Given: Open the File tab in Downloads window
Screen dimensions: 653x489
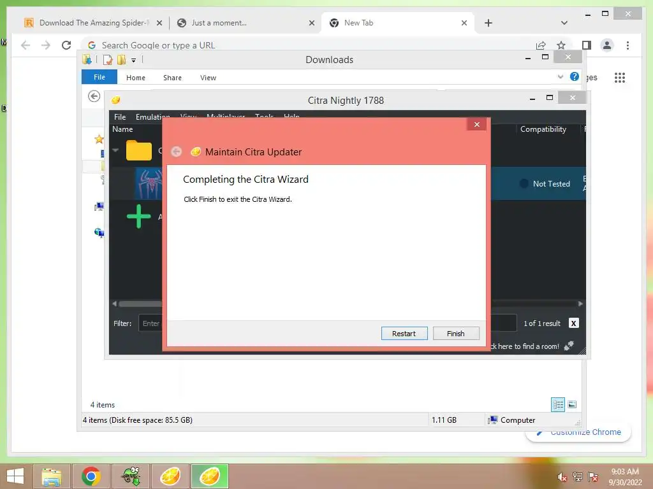Looking at the screenshot, I should (99, 77).
